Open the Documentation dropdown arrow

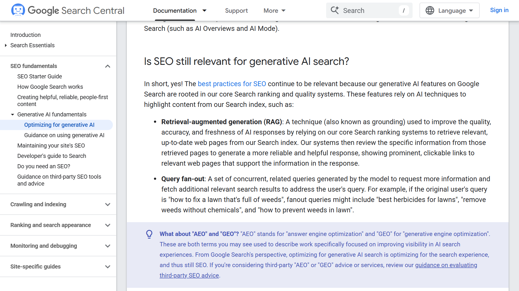click(x=204, y=11)
